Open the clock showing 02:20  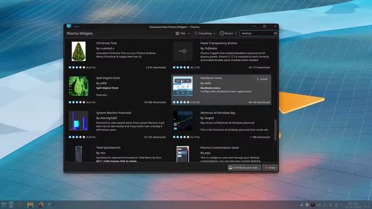[353, 205]
